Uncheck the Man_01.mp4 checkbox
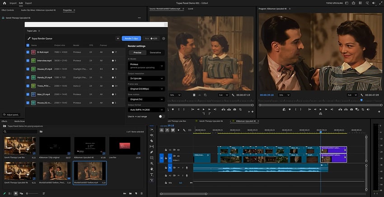Image resolution: width=384 pixels, height=197 pixels. [28, 94]
